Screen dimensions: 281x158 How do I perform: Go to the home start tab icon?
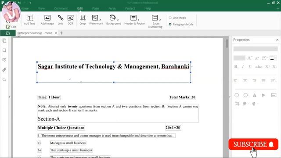[8, 33]
